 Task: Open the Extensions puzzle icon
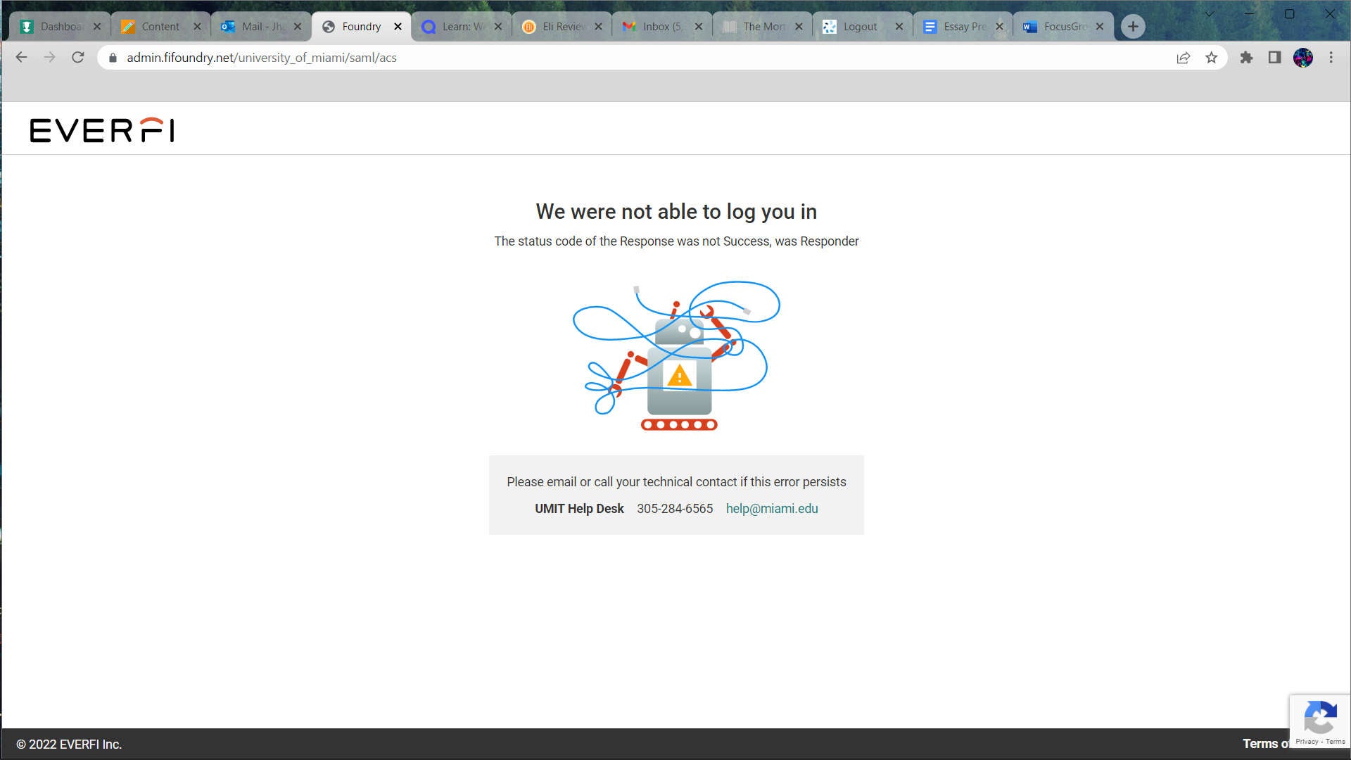1246,58
